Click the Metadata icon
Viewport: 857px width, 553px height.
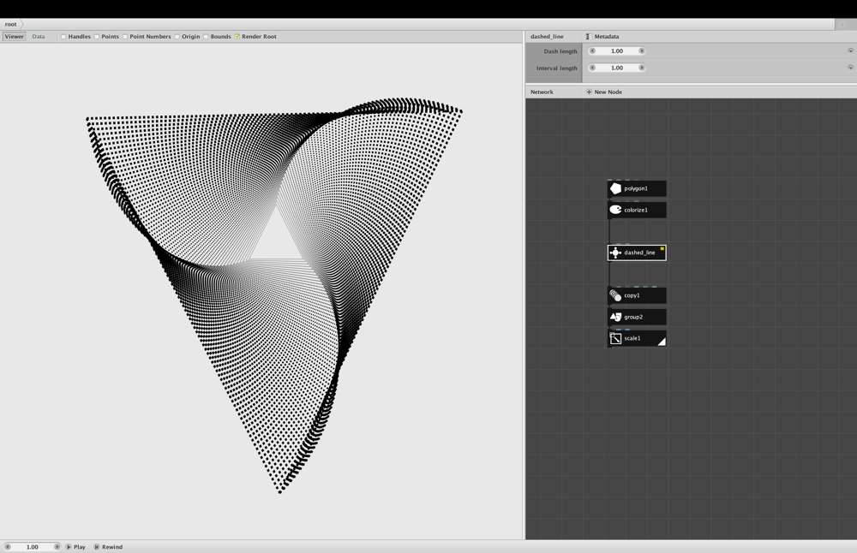point(589,37)
